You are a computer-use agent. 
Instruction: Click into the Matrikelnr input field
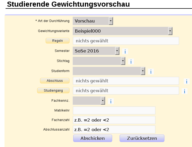click(x=114, y=110)
